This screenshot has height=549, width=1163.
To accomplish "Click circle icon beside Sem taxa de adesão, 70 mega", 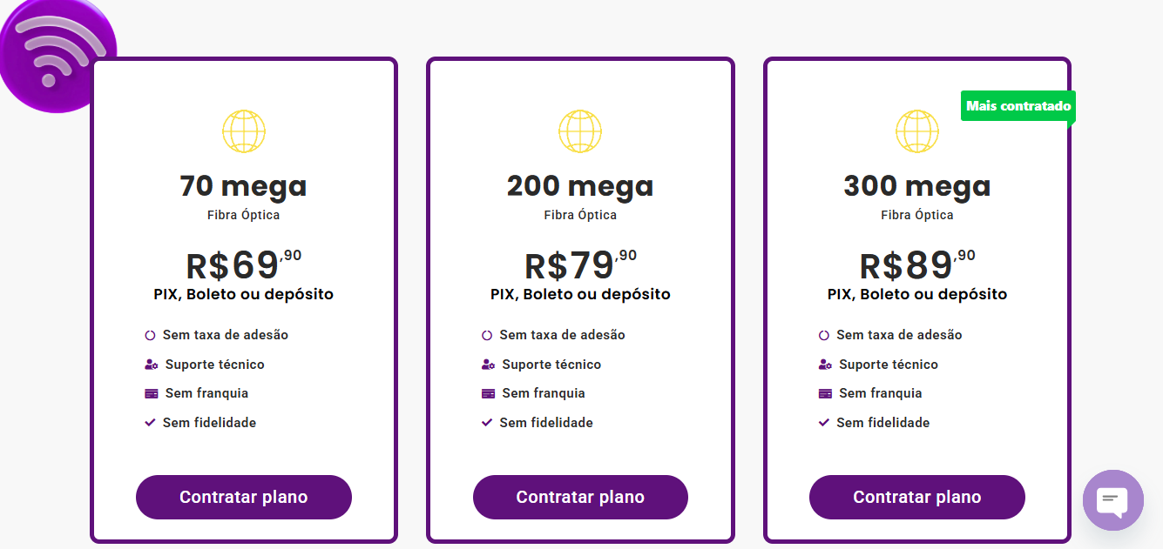I will coord(150,335).
